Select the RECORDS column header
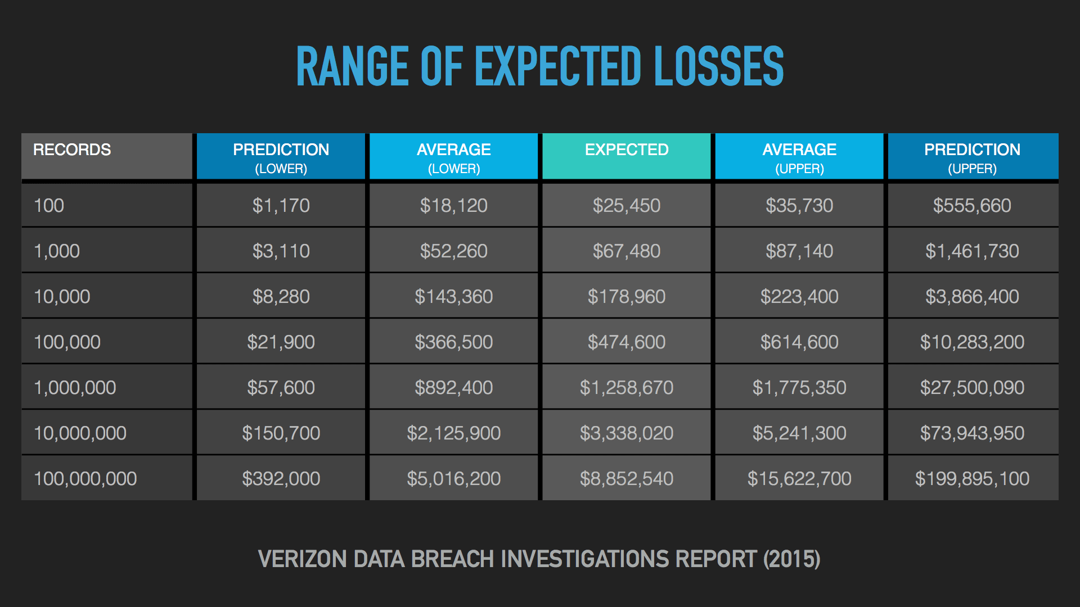The width and height of the screenshot is (1080, 607). (107, 156)
